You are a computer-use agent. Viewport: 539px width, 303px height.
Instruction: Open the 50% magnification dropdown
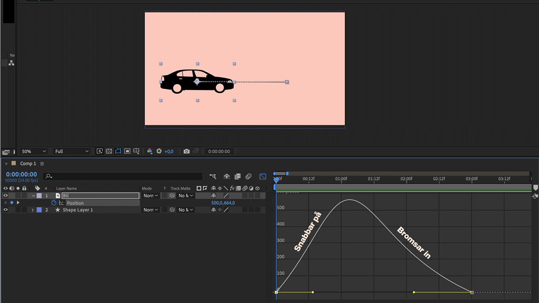tap(33, 151)
